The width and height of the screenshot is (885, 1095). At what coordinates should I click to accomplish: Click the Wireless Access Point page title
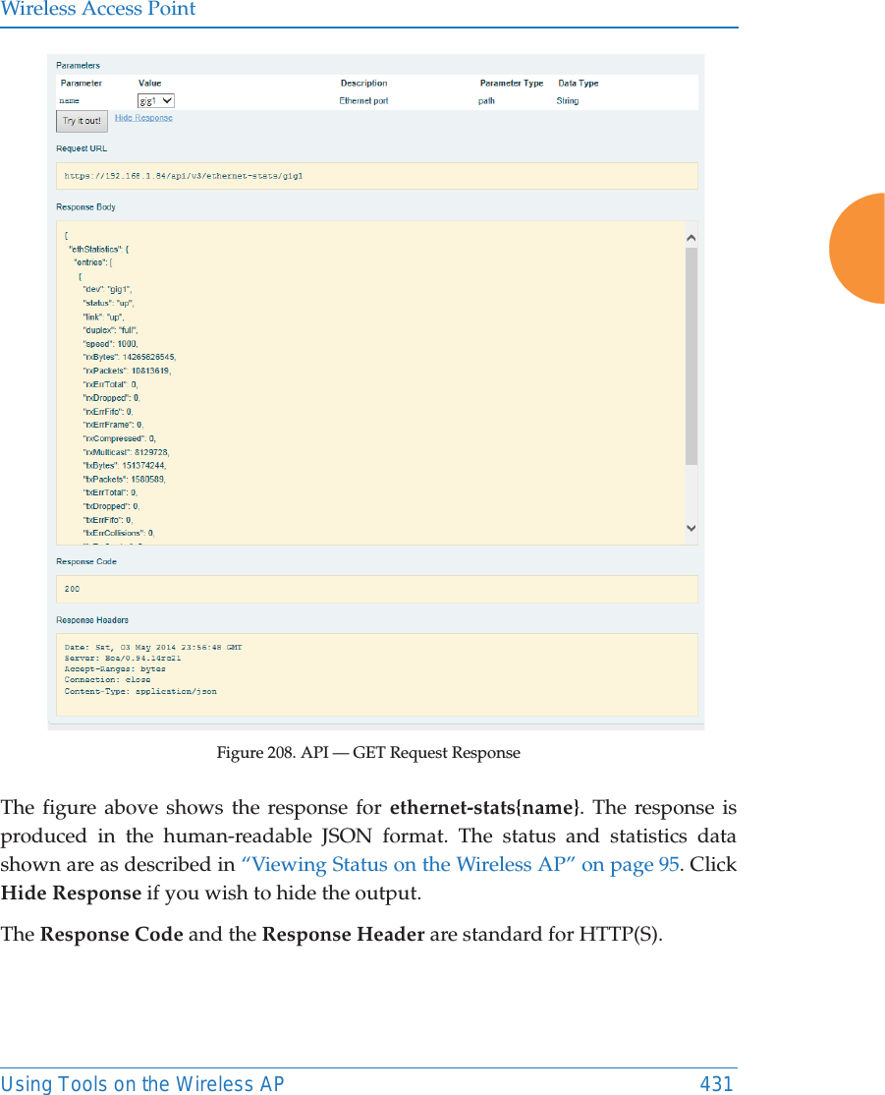click(98, 10)
